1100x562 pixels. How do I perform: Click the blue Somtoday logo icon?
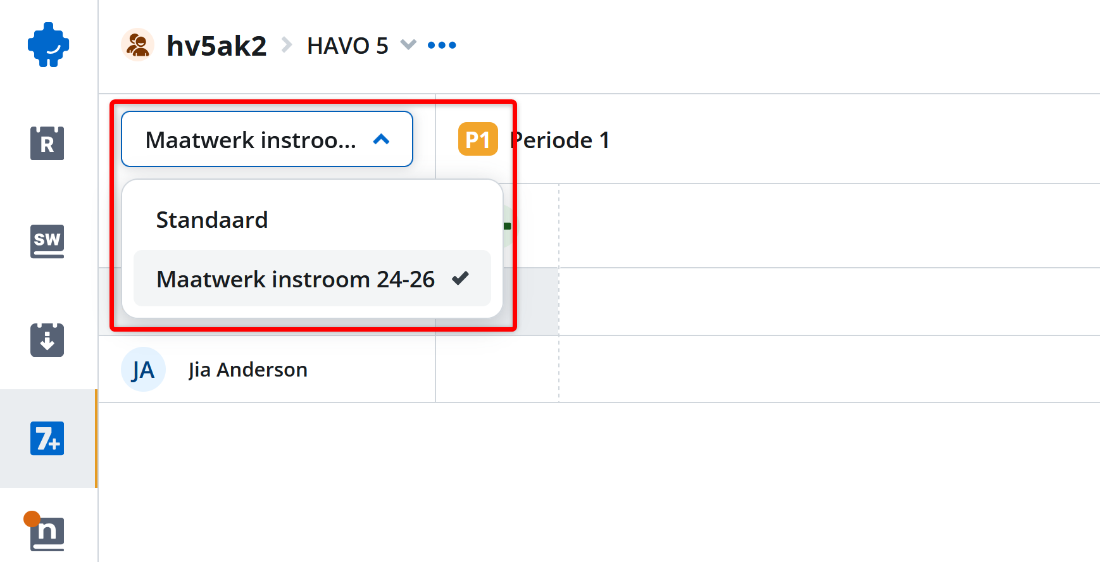tap(48, 45)
